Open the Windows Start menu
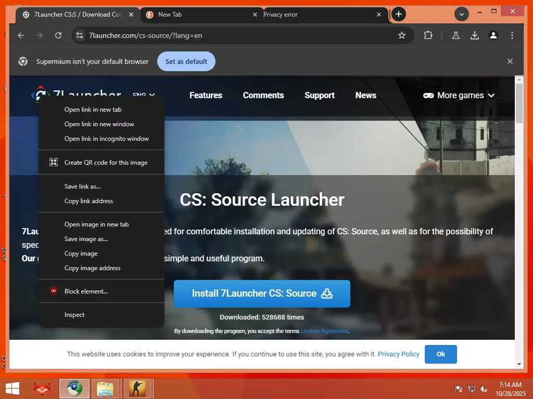The height and width of the screenshot is (399, 533). [x=12, y=389]
